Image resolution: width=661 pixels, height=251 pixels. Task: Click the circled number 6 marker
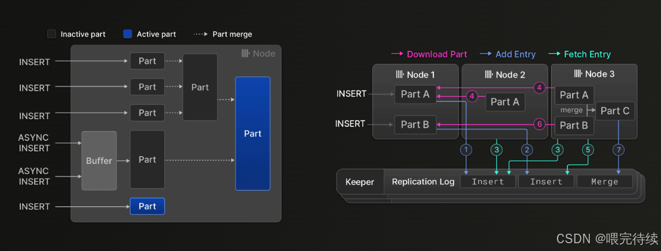coord(538,124)
